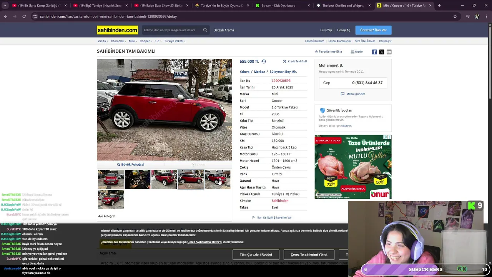Viewport: 492px width, 277px height.
Task: Click Hesap Aç
Action: 344,30
